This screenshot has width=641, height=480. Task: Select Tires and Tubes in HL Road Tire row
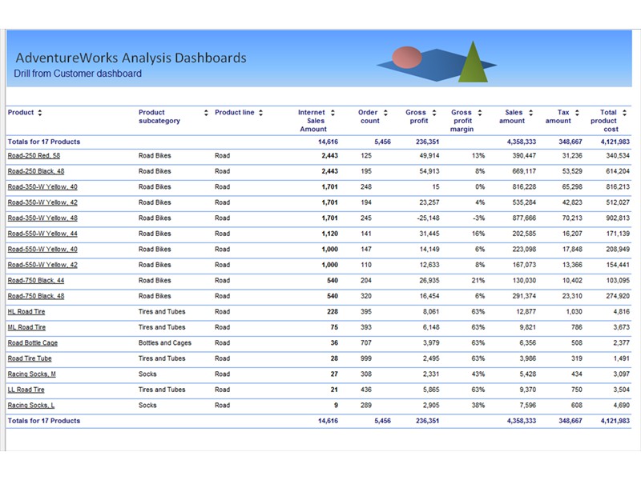click(162, 312)
